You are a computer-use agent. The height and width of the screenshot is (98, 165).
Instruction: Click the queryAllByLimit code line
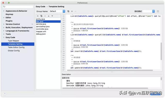coord(115,16)
